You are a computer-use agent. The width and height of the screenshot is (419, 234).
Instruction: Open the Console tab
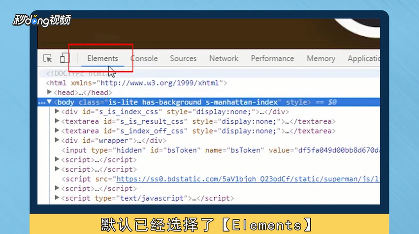pyautogui.click(x=144, y=58)
